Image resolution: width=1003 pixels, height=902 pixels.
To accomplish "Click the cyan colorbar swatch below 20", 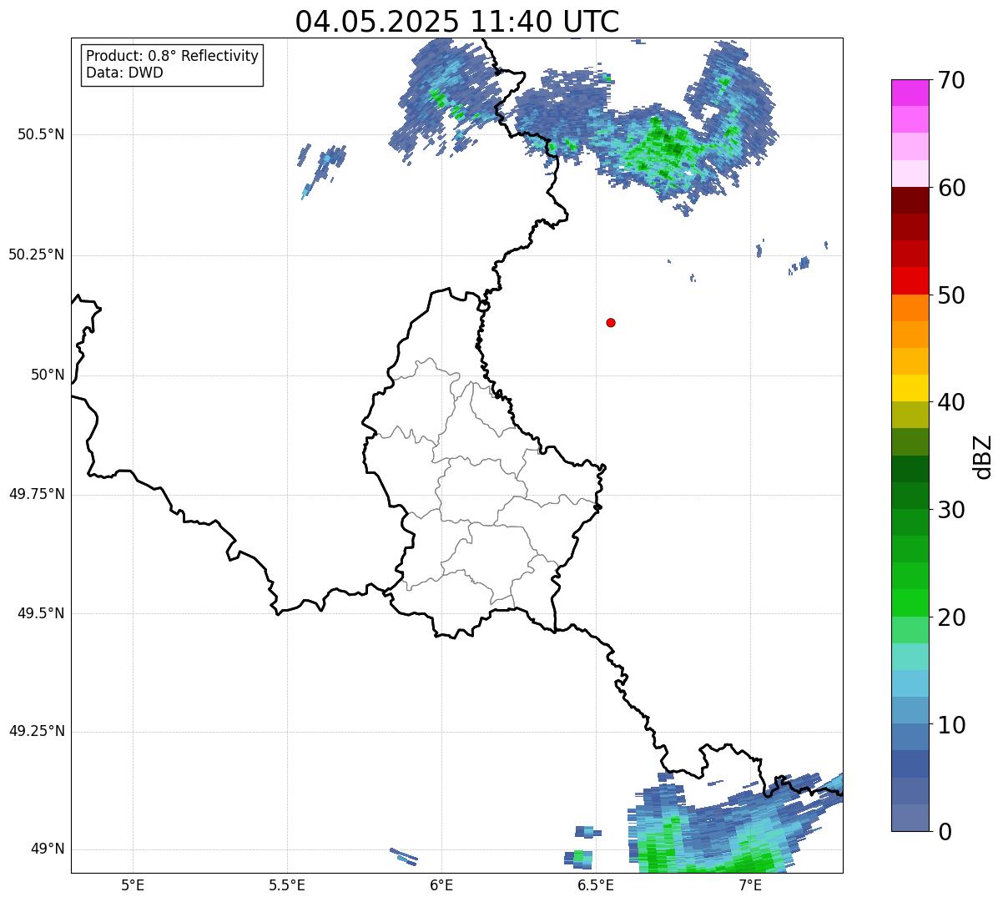I will coord(910,657).
